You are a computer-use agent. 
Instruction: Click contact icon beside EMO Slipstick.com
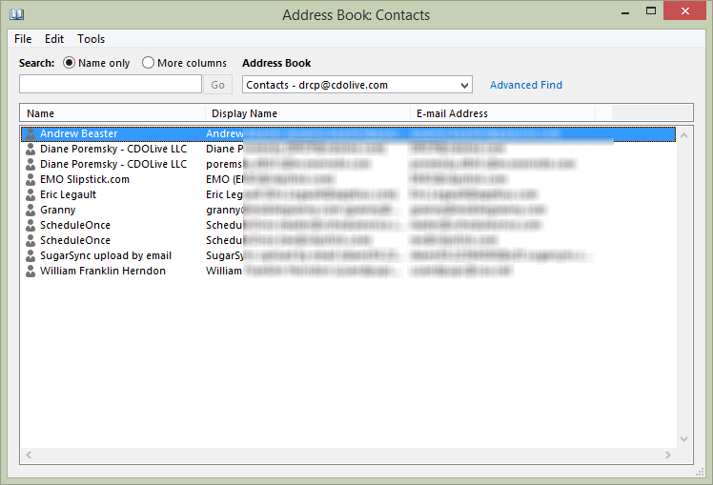(x=31, y=179)
